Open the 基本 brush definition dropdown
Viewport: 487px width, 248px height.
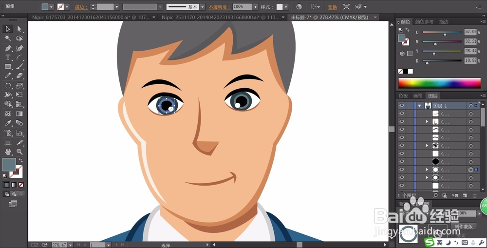click(x=203, y=7)
